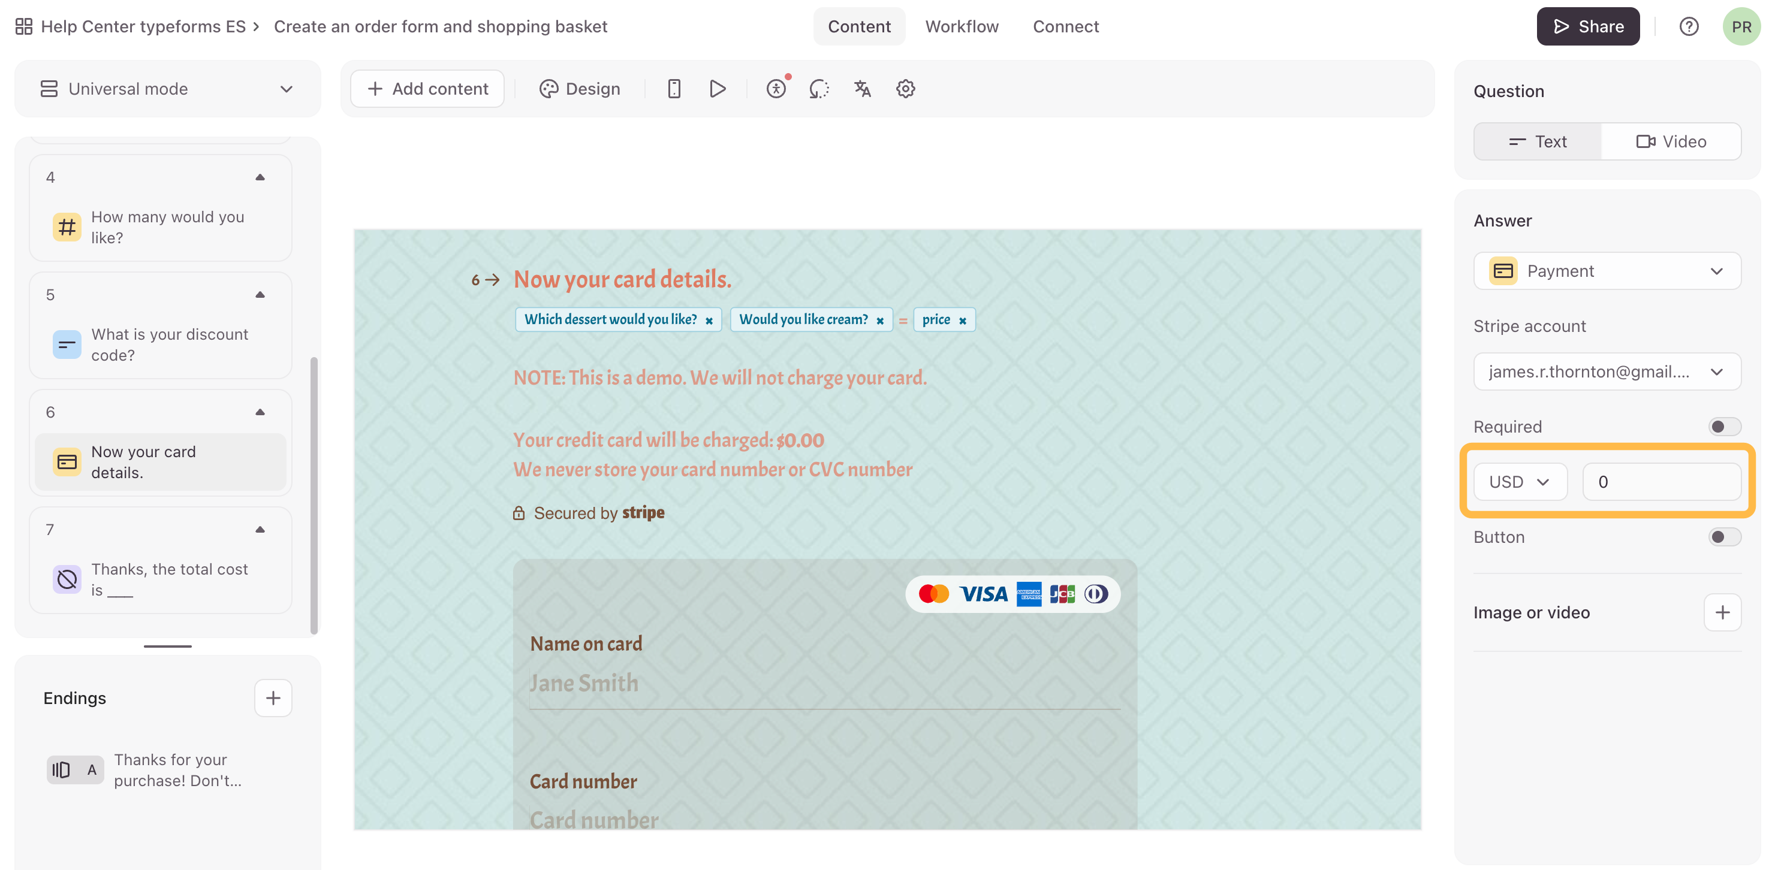Open the PR user avatar menu
The height and width of the screenshot is (870, 1772).
tap(1741, 26)
